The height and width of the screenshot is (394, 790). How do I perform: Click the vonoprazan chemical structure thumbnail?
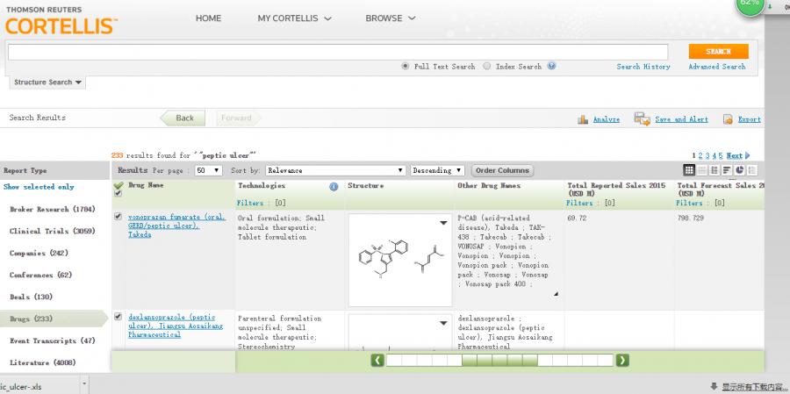tap(400, 260)
